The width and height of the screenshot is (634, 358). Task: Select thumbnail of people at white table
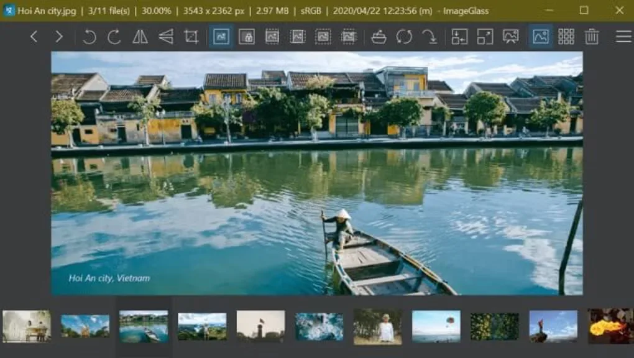[x=27, y=326]
